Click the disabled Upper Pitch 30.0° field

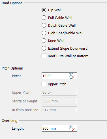tap(59, 92)
